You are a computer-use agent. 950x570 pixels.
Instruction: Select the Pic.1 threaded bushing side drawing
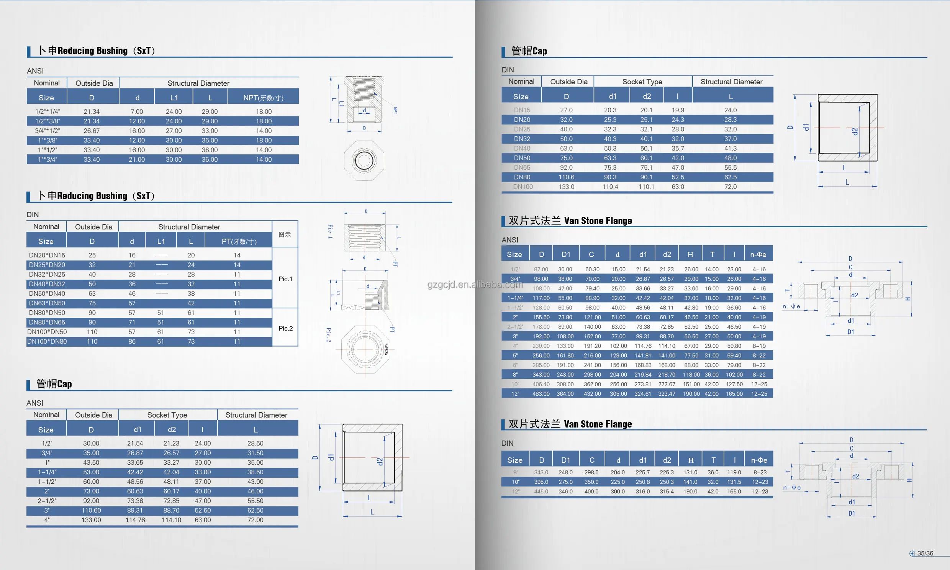pyautogui.click(x=364, y=237)
